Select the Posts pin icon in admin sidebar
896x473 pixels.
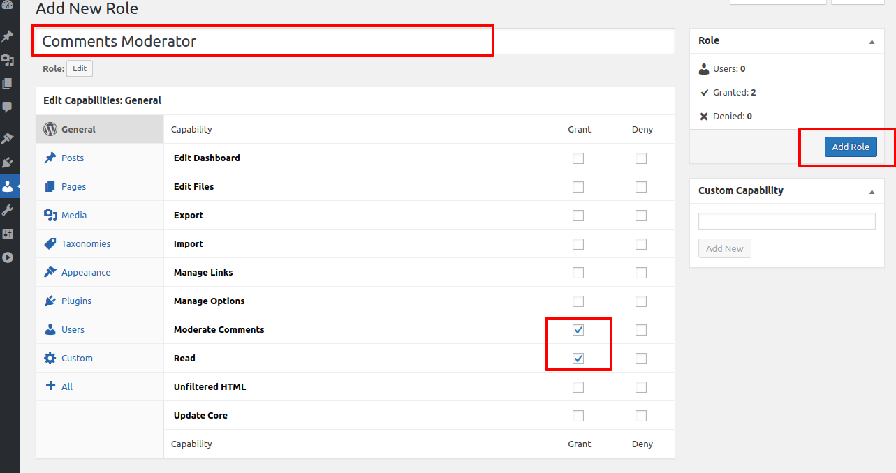[x=9, y=36]
